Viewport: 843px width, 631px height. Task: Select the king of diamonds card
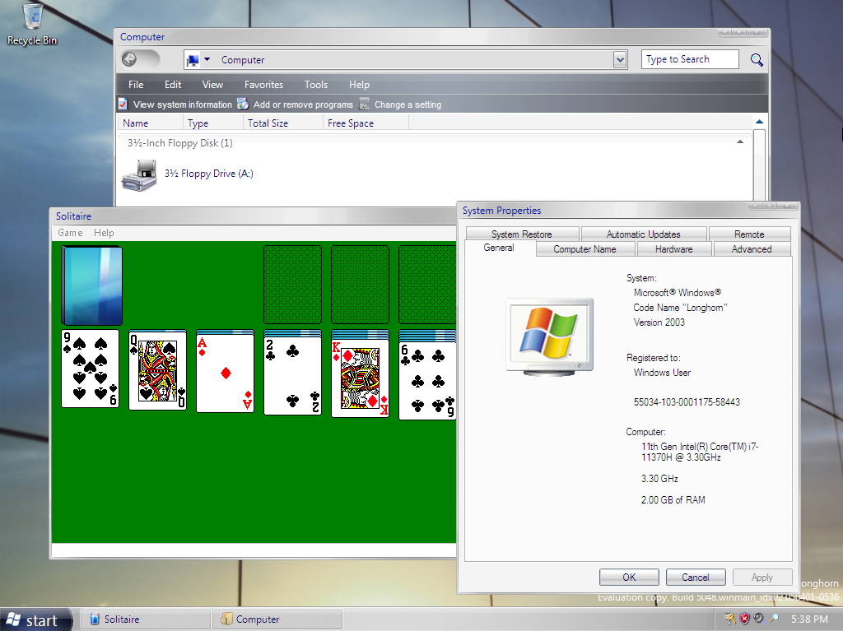coord(361,378)
